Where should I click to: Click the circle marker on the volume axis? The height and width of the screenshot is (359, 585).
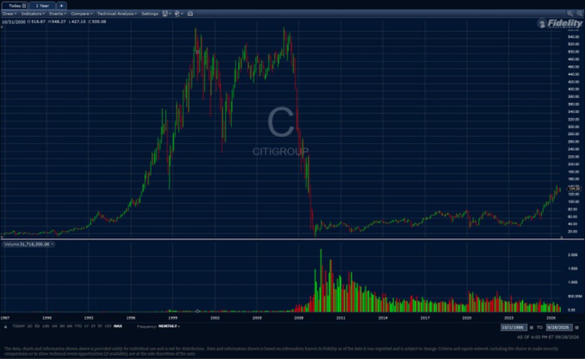(x=198, y=311)
